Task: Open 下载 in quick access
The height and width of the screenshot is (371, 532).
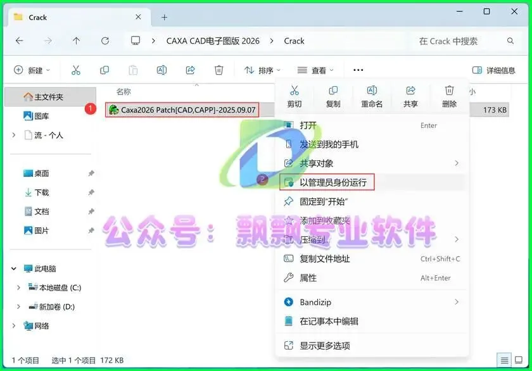Action: 36,192
